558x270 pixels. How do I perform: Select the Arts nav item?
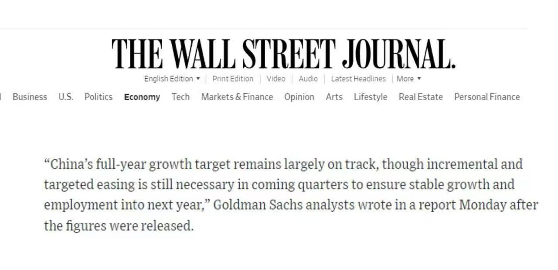[334, 97]
